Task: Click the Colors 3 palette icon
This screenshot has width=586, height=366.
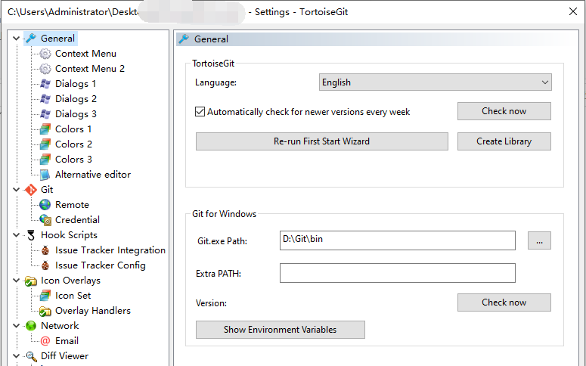Action: [x=45, y=160]
